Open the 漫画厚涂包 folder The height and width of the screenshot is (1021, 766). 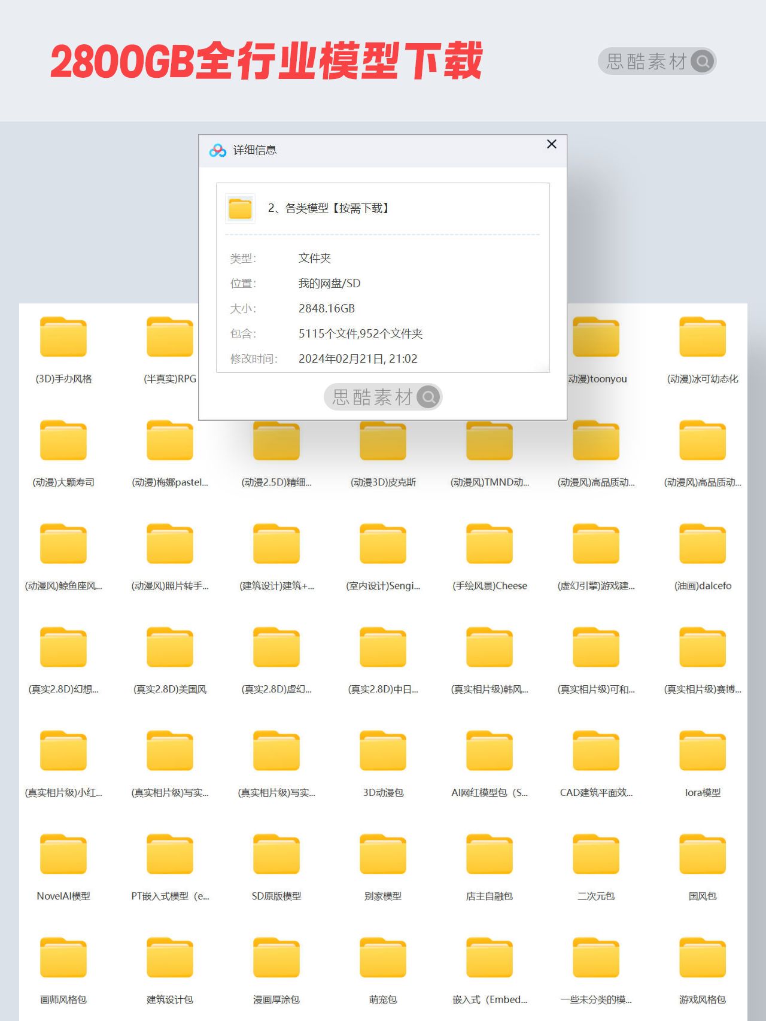[276, 958]
